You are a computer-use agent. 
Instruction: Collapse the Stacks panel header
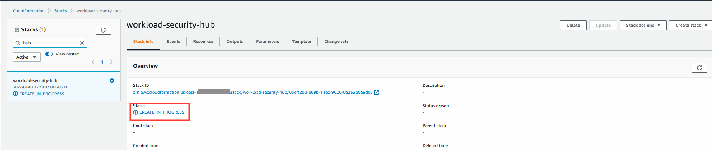tap(17, 30)
